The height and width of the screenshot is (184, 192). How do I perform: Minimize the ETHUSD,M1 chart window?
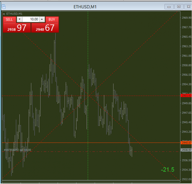tap(169, 7)
